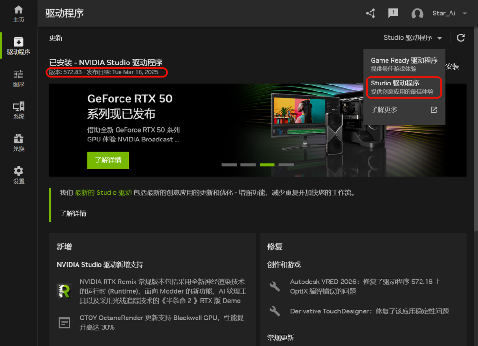Viewport: 478px width, 346px height.
Task: Open 了解更多 external link in menu
Action: click(404, 110)
